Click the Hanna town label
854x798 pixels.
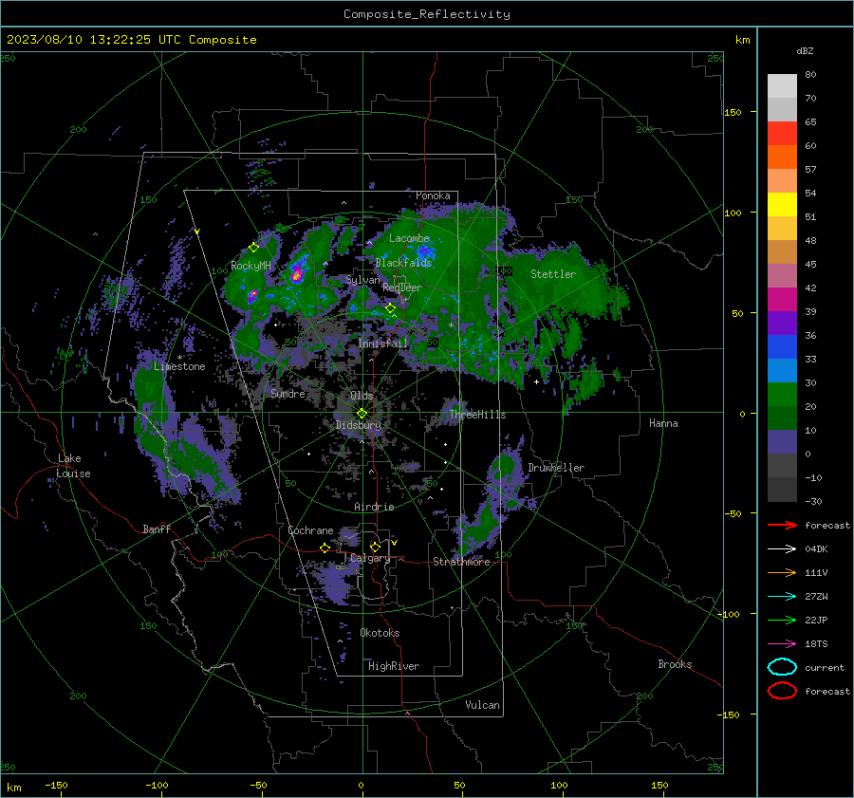pos(663,423)
